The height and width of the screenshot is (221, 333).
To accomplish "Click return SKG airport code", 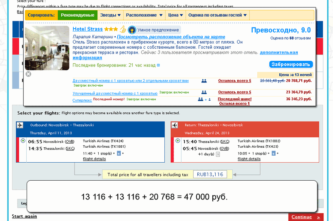I will (x=225, y=142).
